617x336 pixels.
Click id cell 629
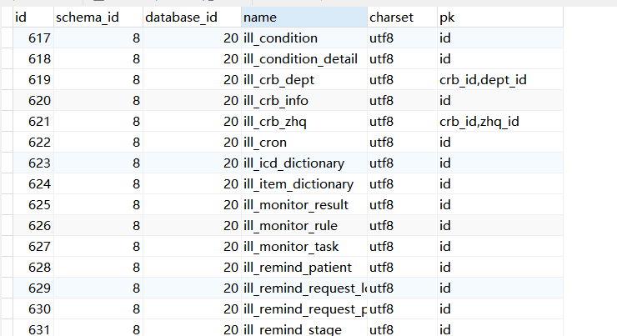point(33,288)
